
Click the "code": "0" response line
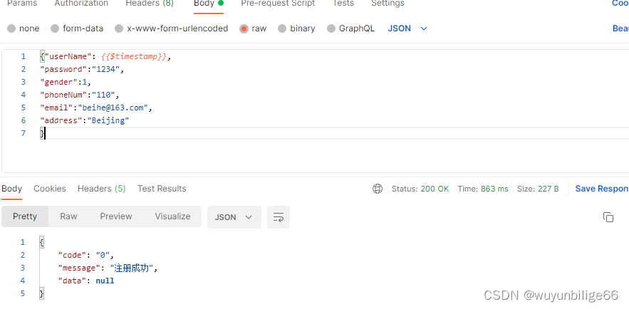[86, 255]
